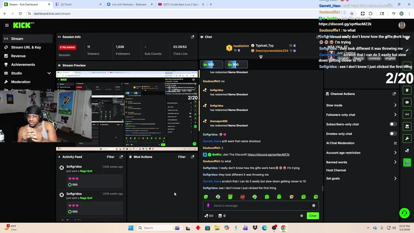Reload the browser page
This screenshot has width=414, height=233.
point(20,14)
